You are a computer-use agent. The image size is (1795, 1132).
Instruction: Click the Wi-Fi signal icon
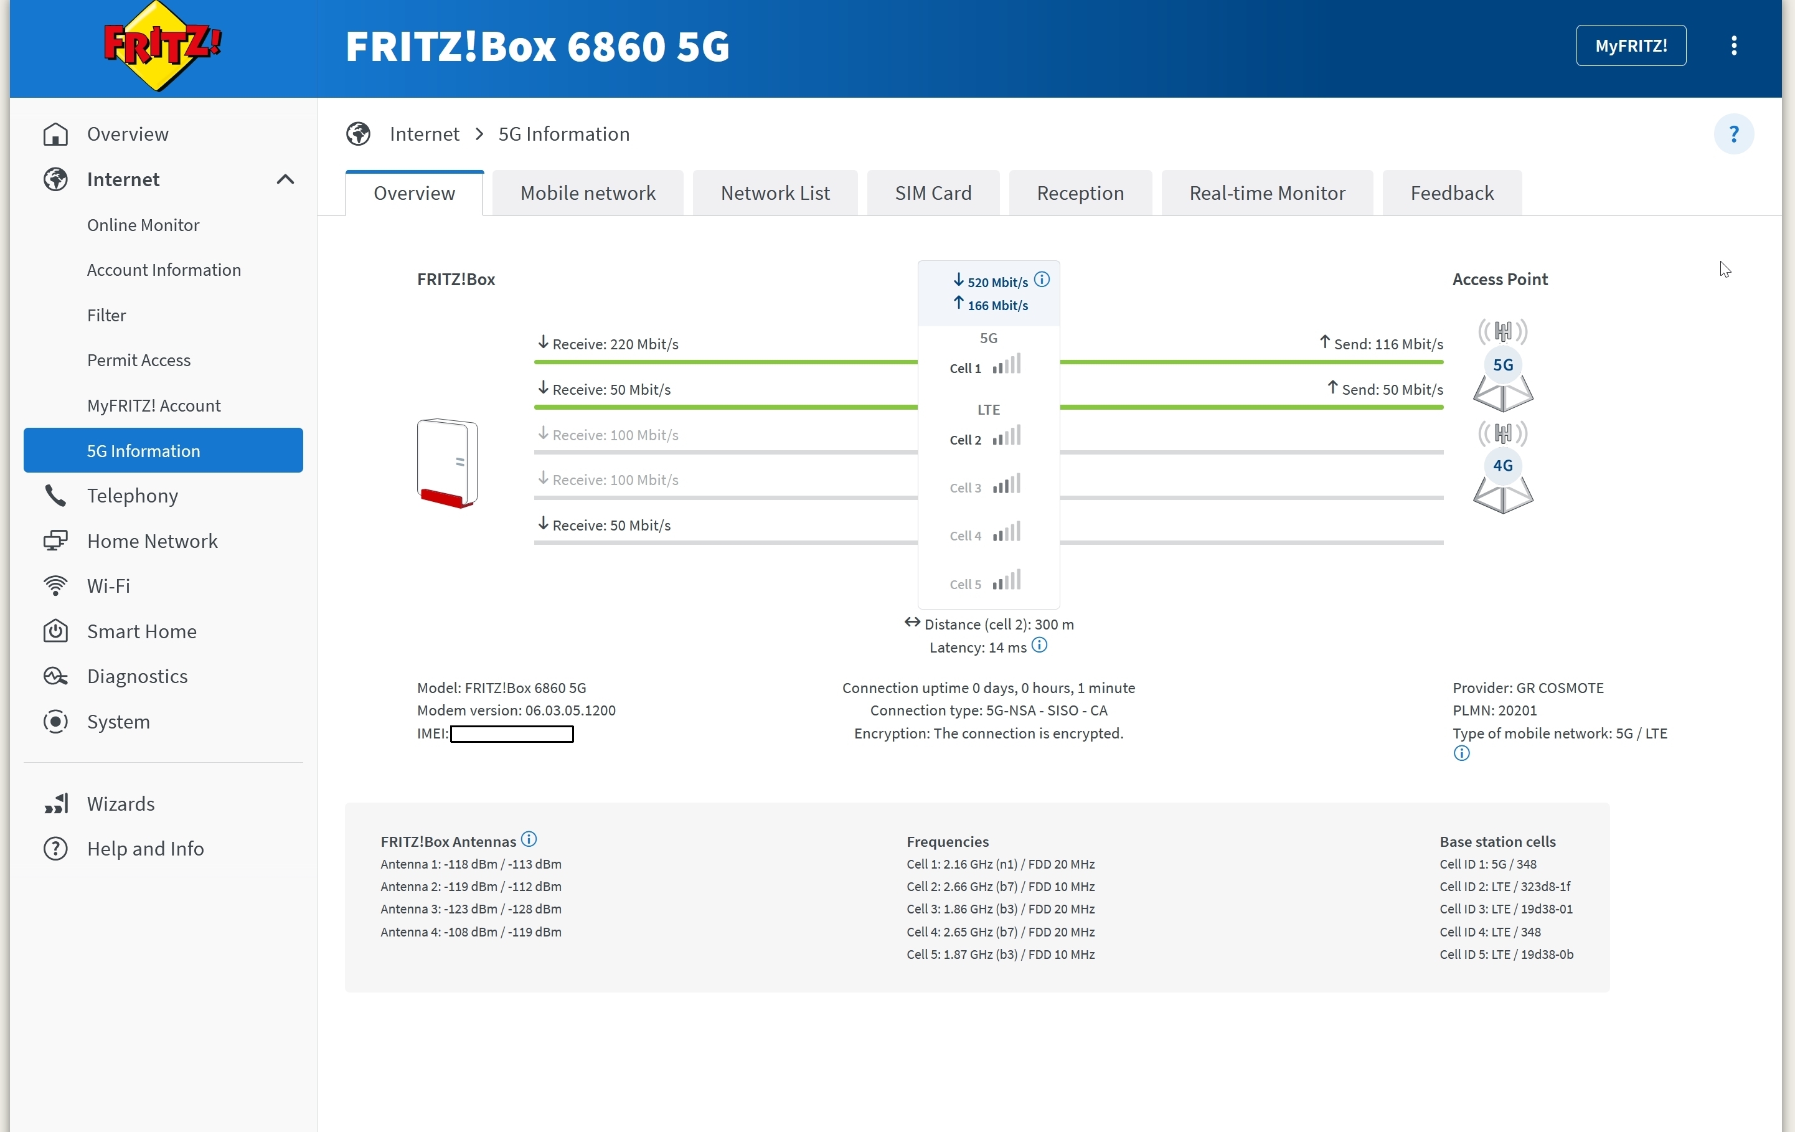56,586
